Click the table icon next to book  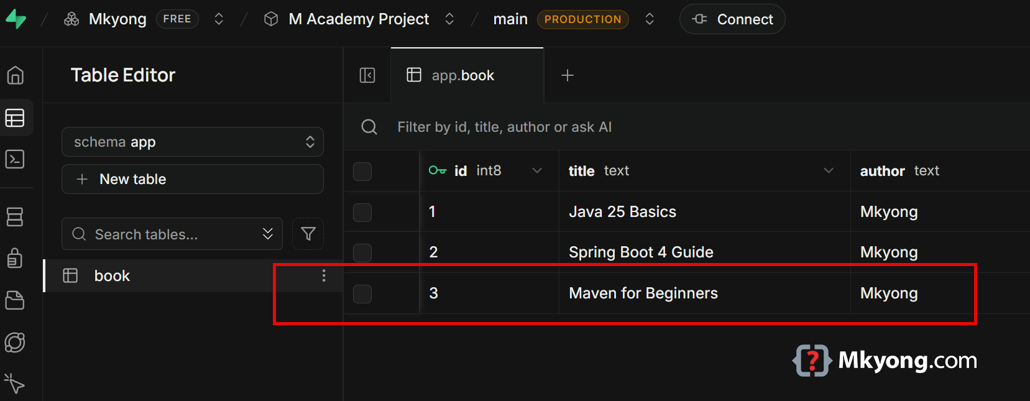(x=71, y=275)
